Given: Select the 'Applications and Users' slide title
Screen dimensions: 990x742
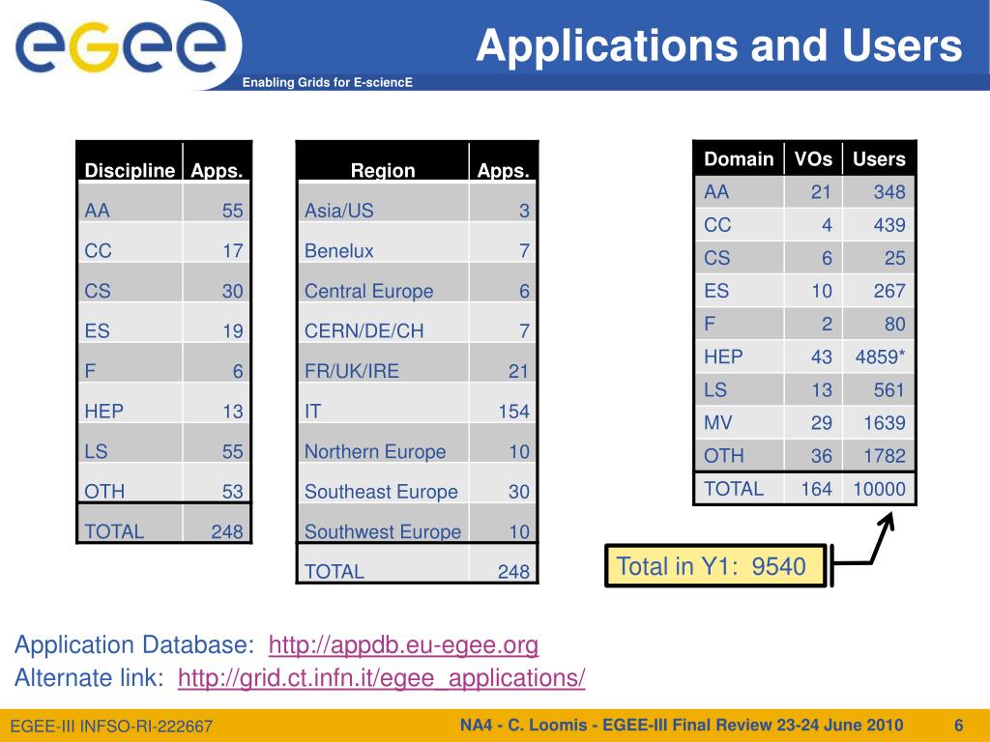Looking at the screenshot, I should pos(718,45).
